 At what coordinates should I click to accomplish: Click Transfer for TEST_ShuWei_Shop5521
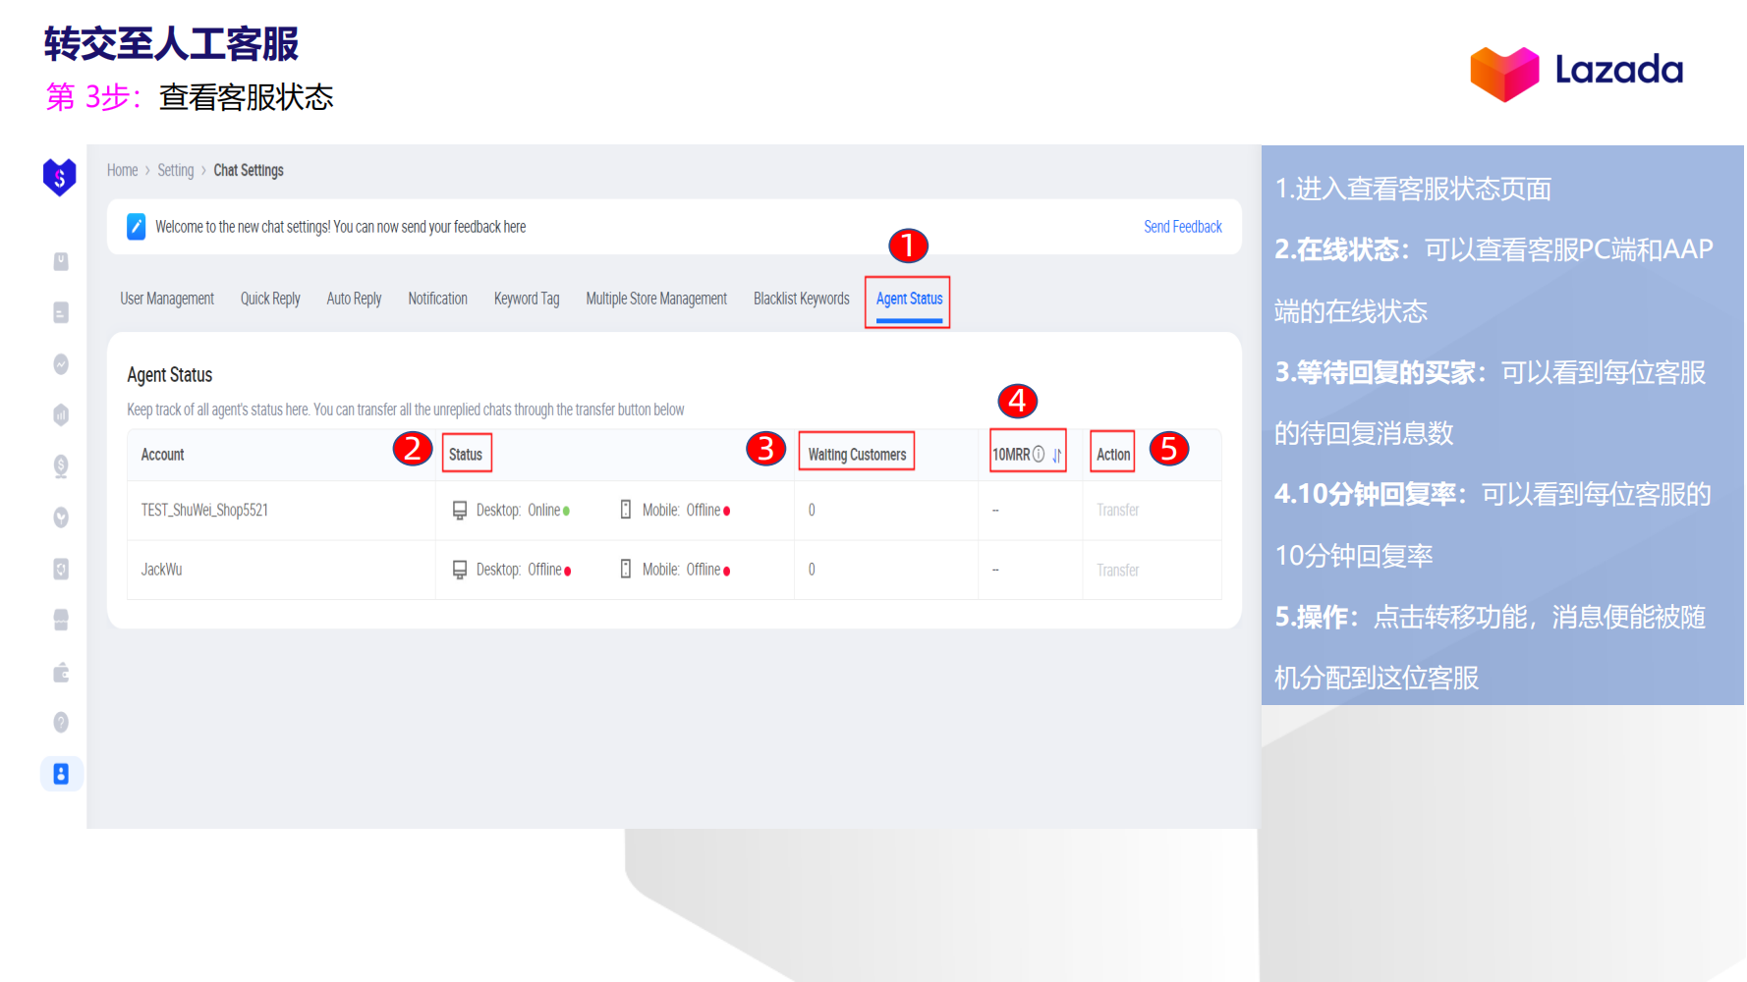tap(1118, 511)
